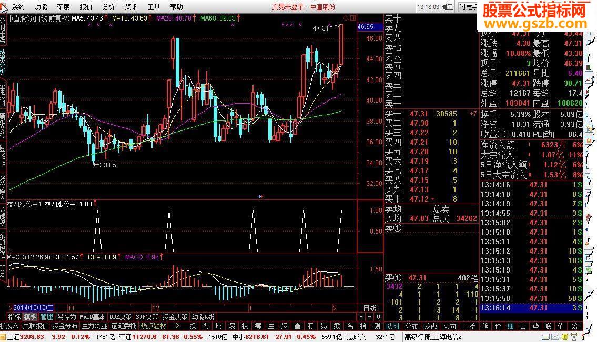Click the 上证 index icon in status bar
Viewport: 597px width, 342px height.
(3, 337)
